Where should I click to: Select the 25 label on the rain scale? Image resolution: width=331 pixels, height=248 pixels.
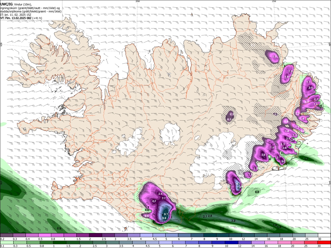tap(306, 246)
